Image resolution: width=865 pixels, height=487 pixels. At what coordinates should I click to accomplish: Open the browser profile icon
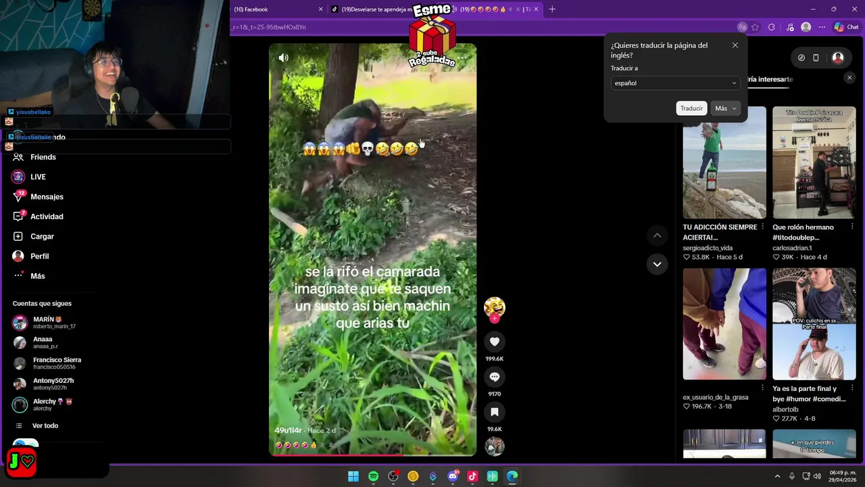point(806,27)
